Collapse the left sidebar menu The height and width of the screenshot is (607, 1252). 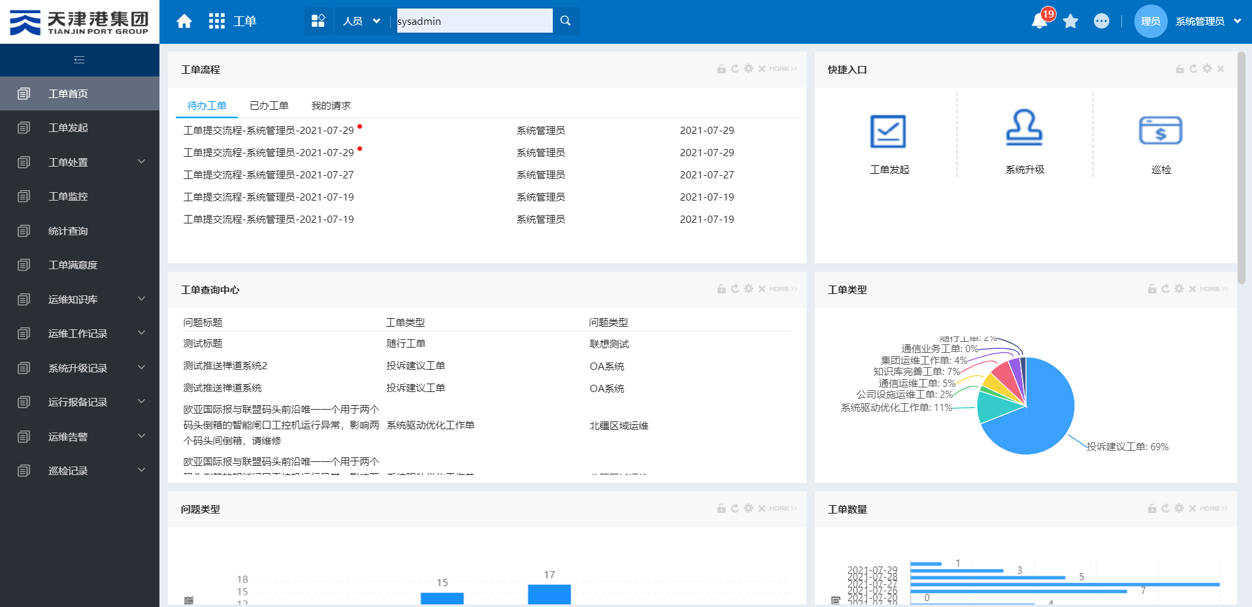[x=80, y=60]
